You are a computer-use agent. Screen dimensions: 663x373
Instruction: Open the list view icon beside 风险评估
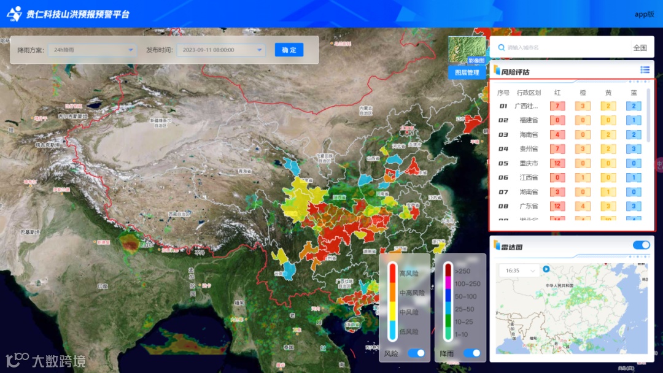pyautogui.click(x=645, y=70)
